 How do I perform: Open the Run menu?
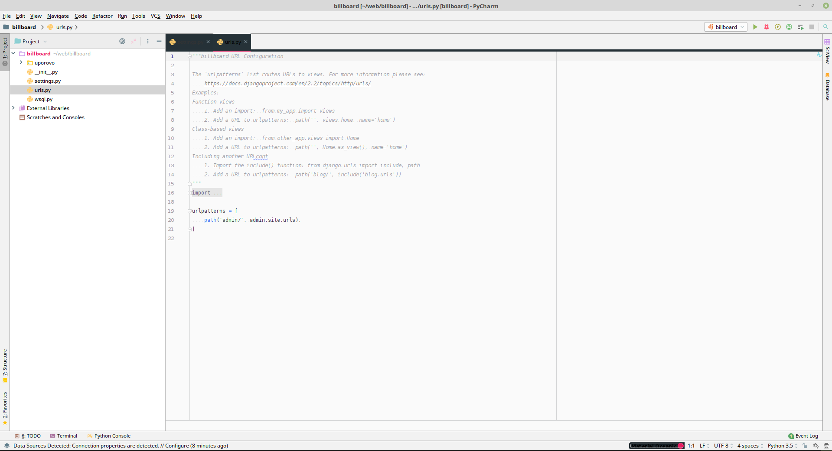pyautogui.click(x=122, y=16)
